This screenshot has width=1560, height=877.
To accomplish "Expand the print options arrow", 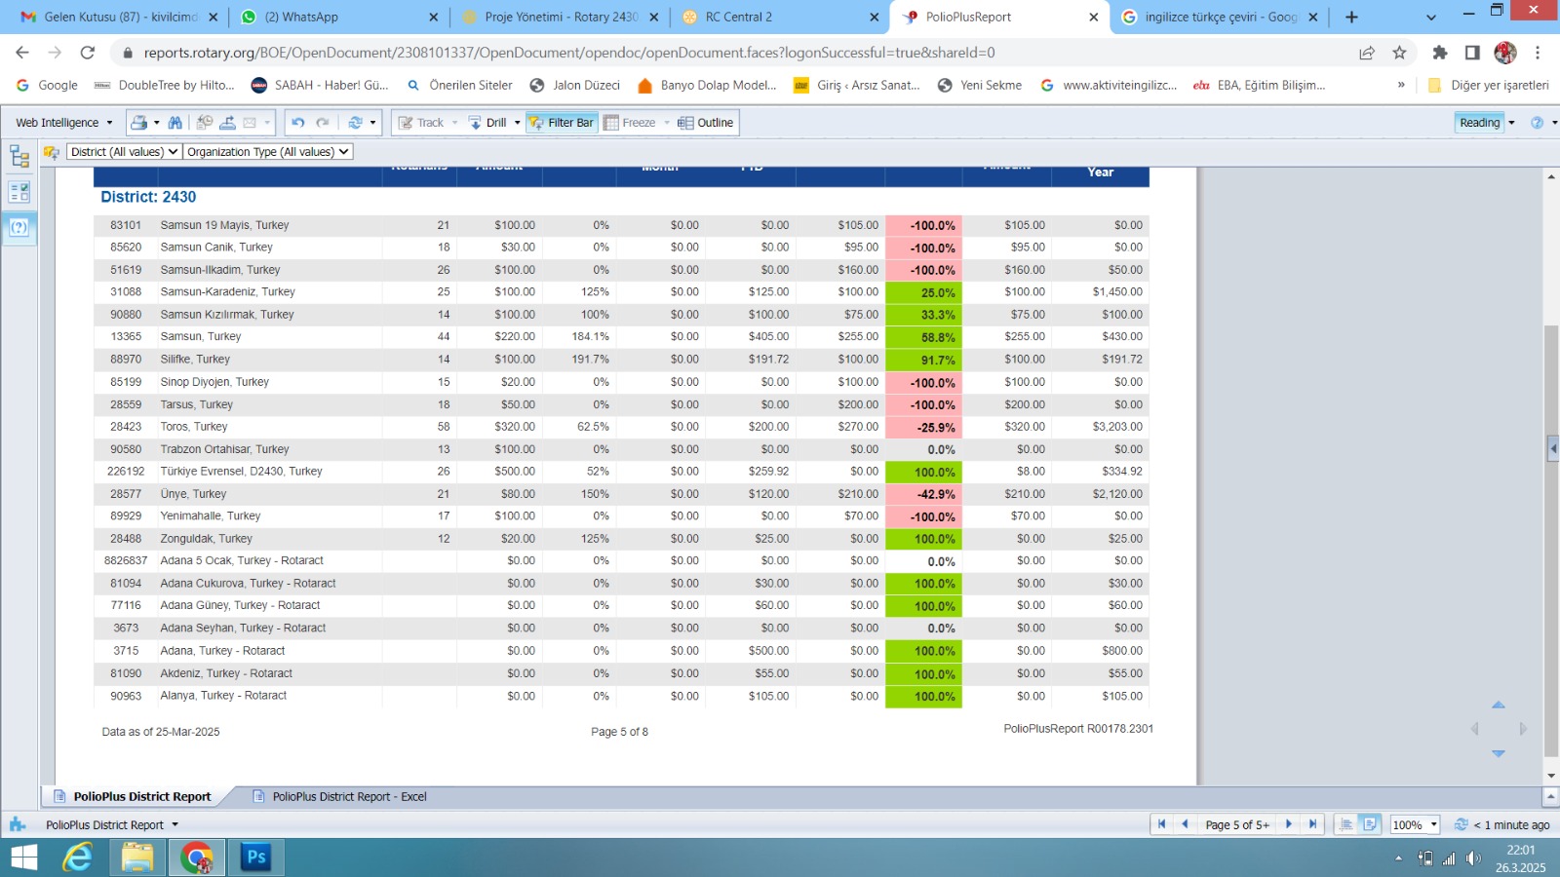I will pos(157,123).
